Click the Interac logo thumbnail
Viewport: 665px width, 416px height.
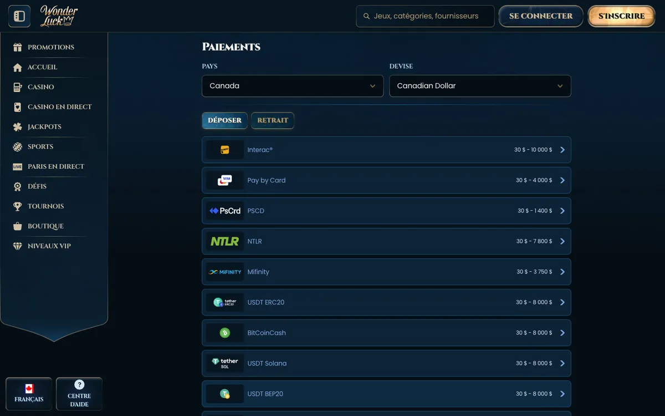tap(225, 150)
